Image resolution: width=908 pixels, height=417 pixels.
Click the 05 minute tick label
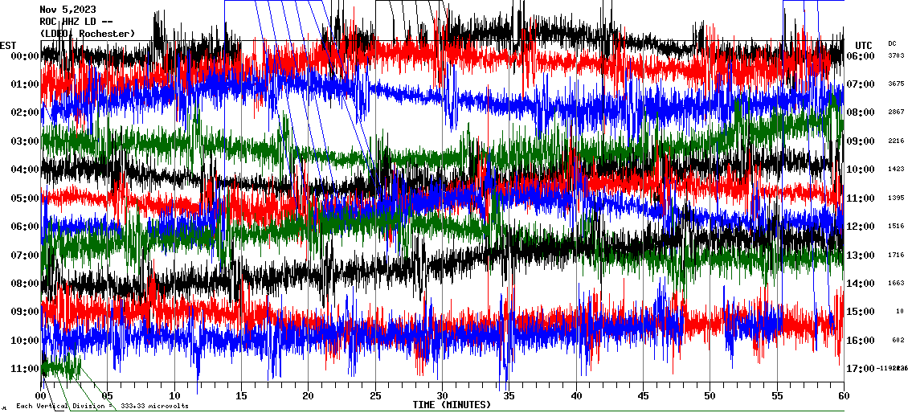click(108, 396)
